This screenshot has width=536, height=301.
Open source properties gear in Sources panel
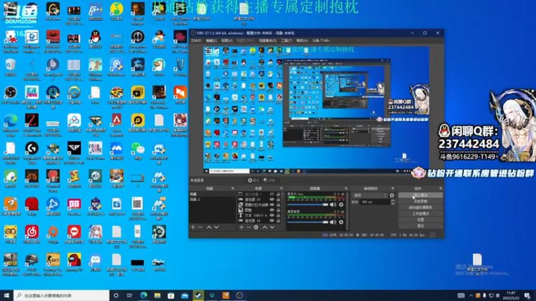point(256,227)
